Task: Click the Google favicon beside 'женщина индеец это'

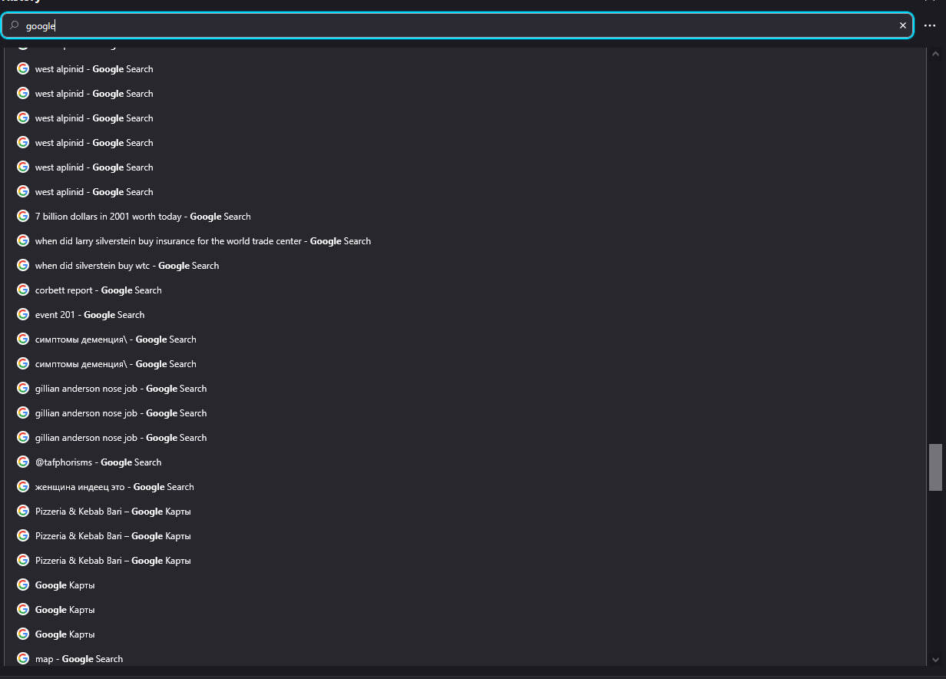Action: pos(23,487)
